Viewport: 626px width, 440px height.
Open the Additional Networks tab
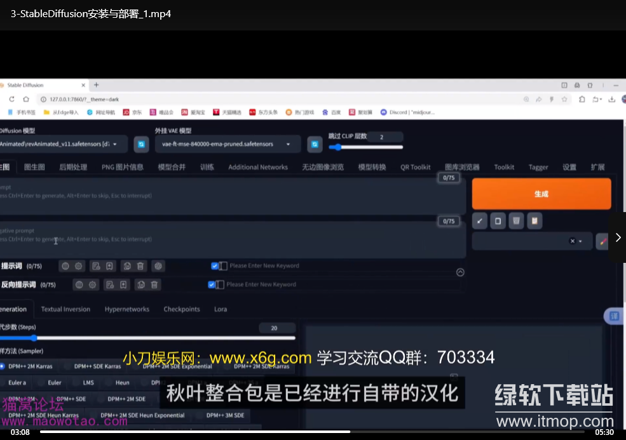(x=258, y=167)
